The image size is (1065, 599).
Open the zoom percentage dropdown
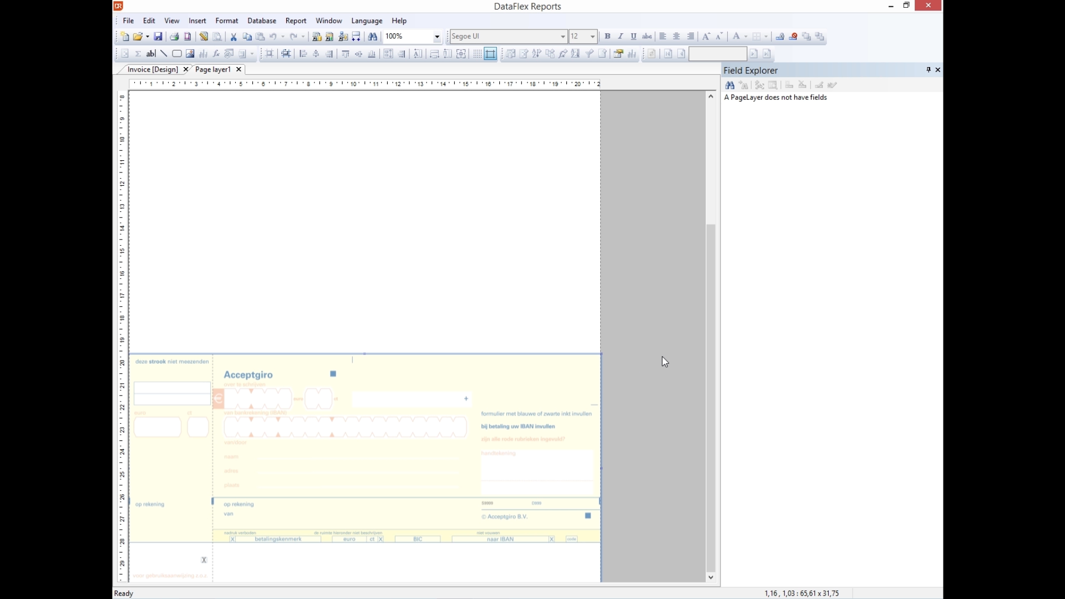point(437,37)
